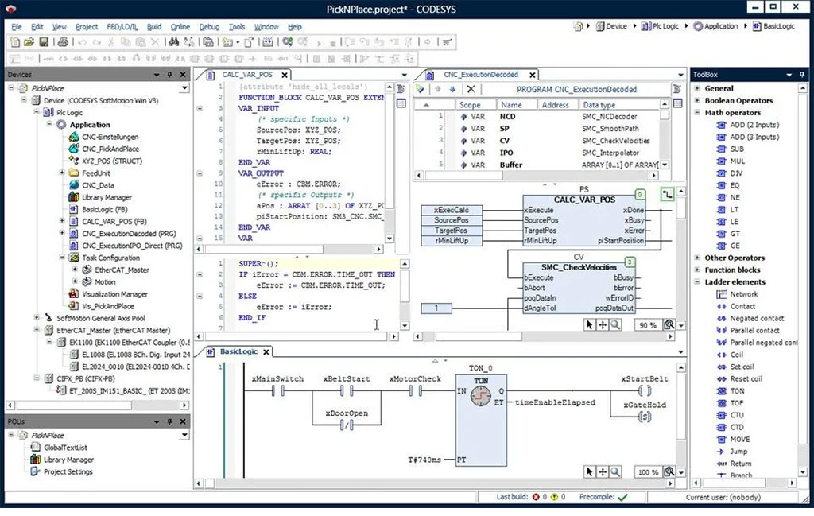The width and height of the screenshot is (814, 516).
Task: Switch to the BasicLogic editor tab
Action: coord(238,351)
